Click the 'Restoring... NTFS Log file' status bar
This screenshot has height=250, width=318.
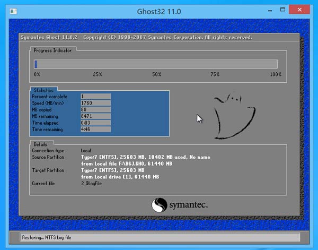pyautogui.click(x=160, y=237)
